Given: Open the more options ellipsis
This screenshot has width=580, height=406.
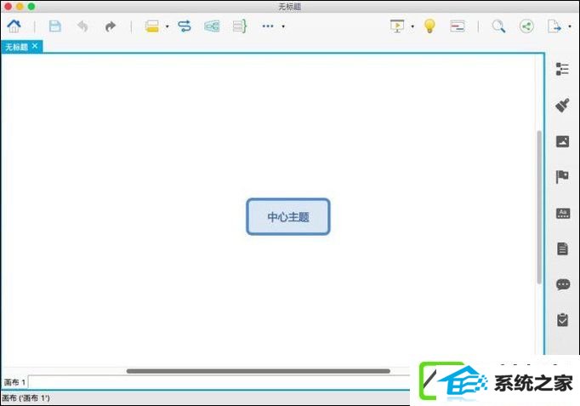Looking at the screenshot, I should (x=268, y=26).
